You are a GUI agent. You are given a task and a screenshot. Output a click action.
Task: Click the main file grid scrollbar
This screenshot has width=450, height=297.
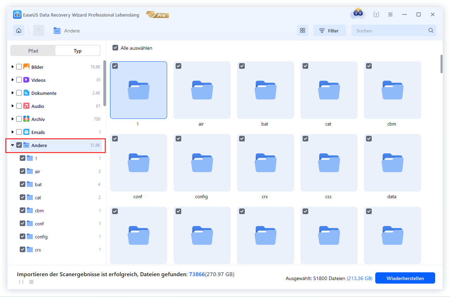441,64
